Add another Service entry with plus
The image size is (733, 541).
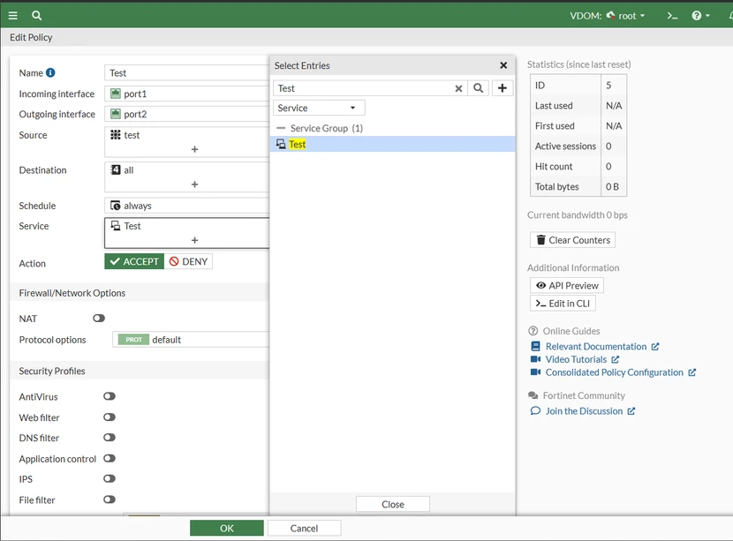click(195, 240)
